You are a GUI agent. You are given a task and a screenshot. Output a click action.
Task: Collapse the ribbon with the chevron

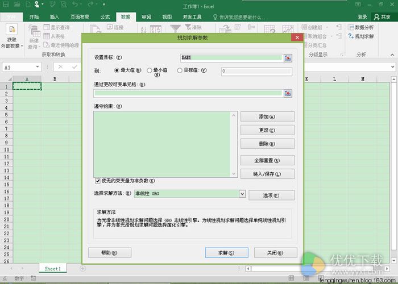tap(392, 55)
